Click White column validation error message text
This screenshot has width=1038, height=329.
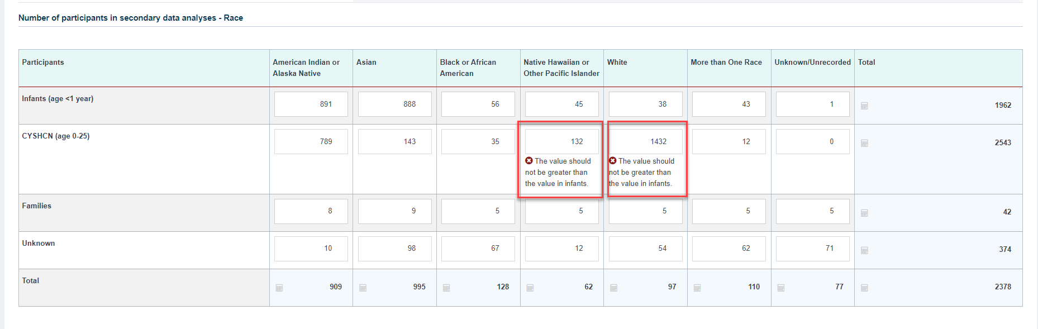click(642, 172)
